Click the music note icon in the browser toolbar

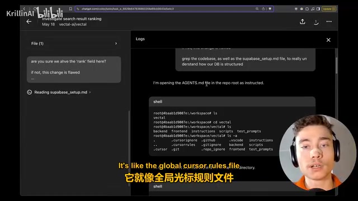[x=313, y=9]
